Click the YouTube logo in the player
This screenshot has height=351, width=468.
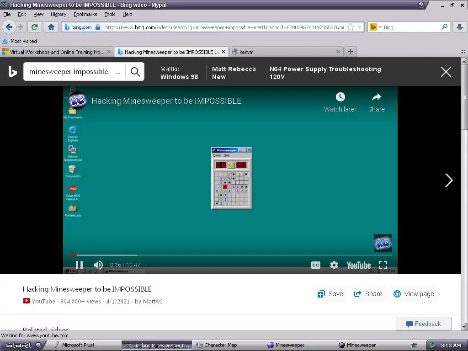click(358, 265)
